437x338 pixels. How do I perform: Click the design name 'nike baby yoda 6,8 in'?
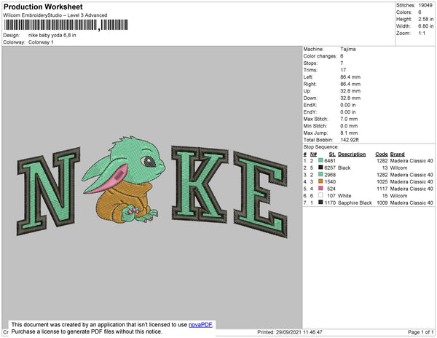pyautogui.click(x=52, y=36)
